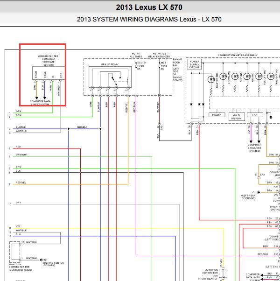Click the 'C1' ground point label

(254, 192)
